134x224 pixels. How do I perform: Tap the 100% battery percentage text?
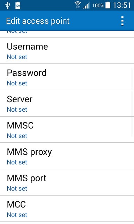coord(98,6)
